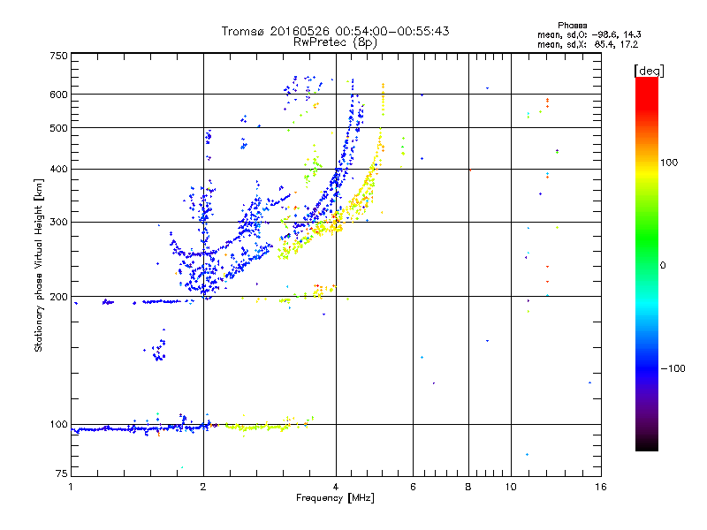Click the plot title 'Tromsø 20160526 00:54:00-00:55:43'
Image resolution: width=707 pixels, height=530 pixels.
pos(335,31)
